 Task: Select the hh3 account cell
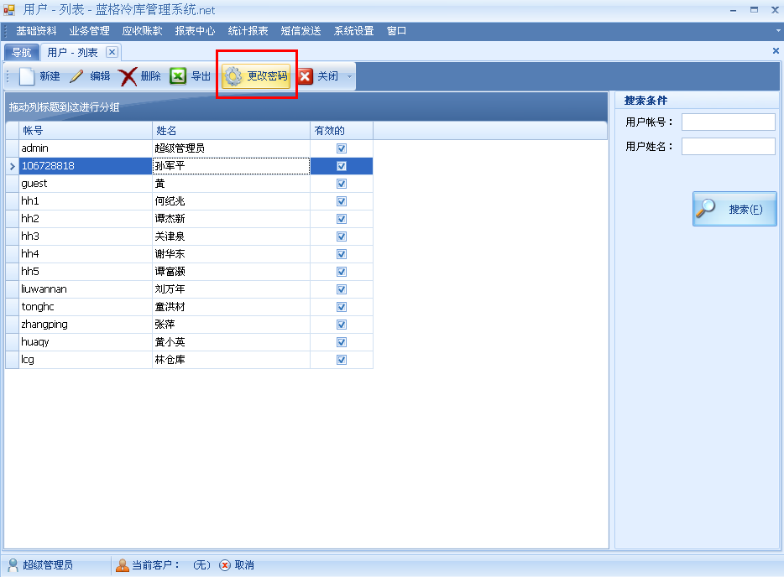coord(86,237)
